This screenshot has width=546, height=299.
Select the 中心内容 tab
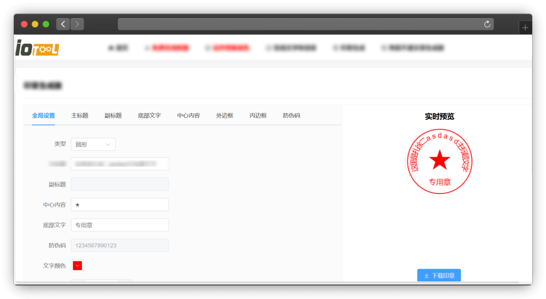[x=188, y=116]
